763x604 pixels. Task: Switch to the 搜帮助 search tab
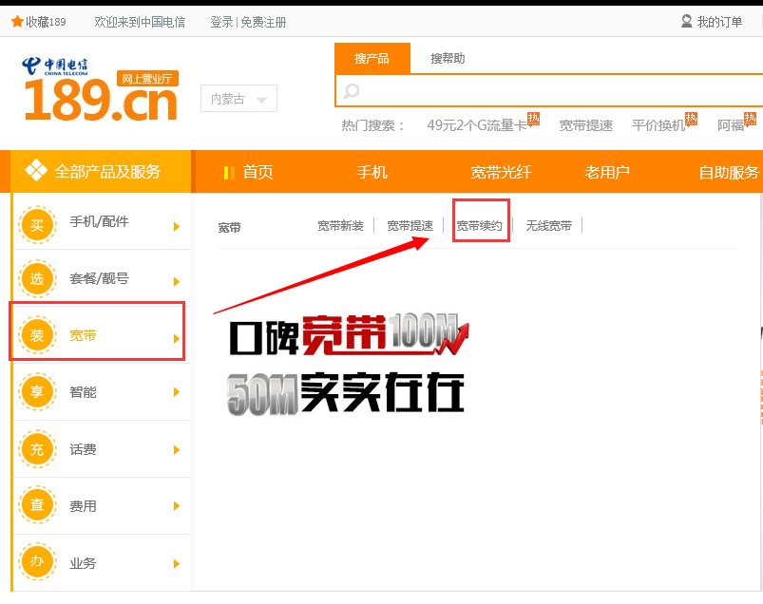(448, 58)
